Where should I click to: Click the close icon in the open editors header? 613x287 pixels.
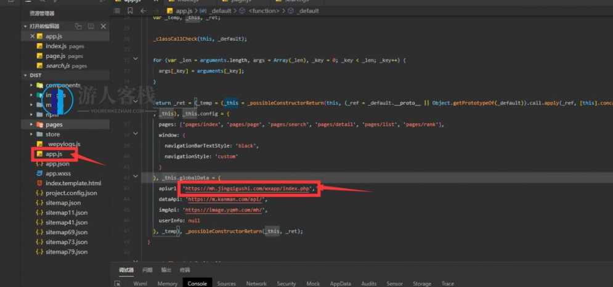click(x=104, y=26)
